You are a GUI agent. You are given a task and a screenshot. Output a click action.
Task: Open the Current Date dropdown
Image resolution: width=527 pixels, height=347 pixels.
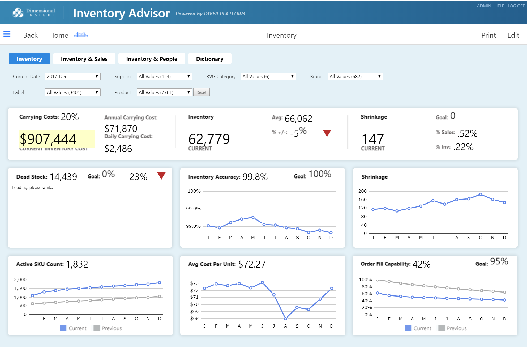point(72,77)
